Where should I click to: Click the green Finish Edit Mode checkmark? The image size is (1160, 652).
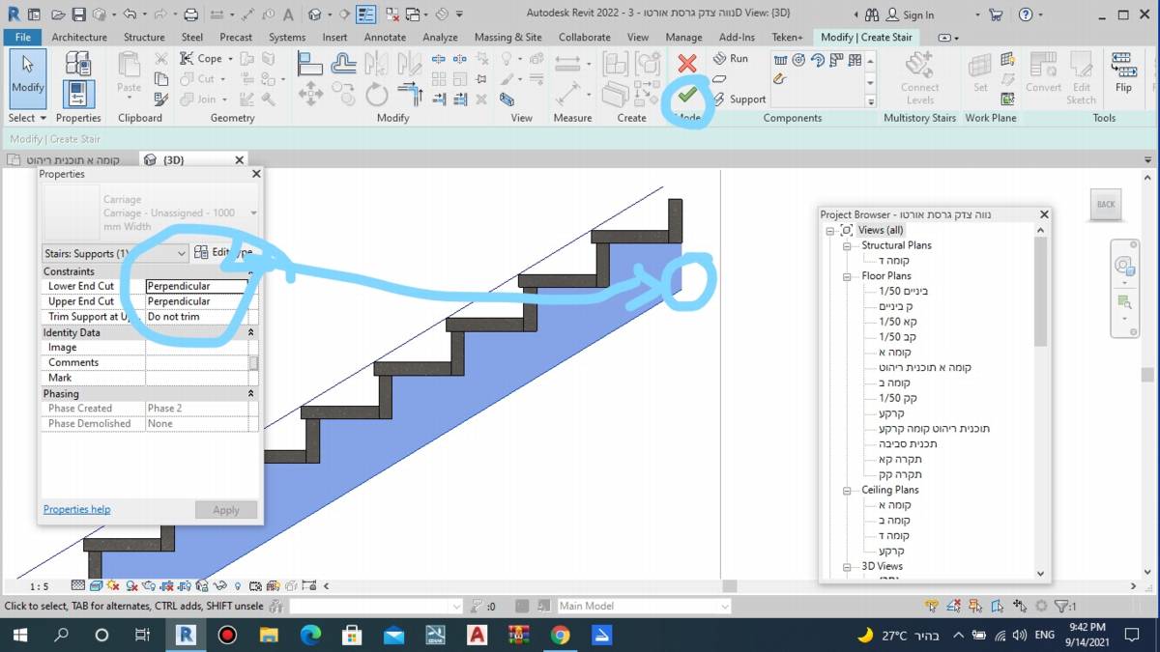(687, 95)
